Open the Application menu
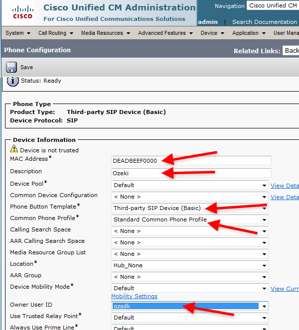The height and width of the screenshot is (330, 299). 249,33
